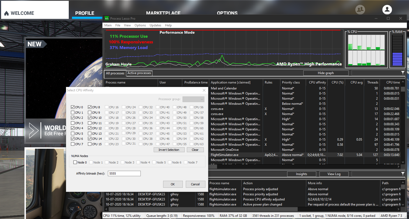Image resolution: width=409 pixels, height=219 pixels.
Task: Click the Insights button
Action: (x=301, y=174)
